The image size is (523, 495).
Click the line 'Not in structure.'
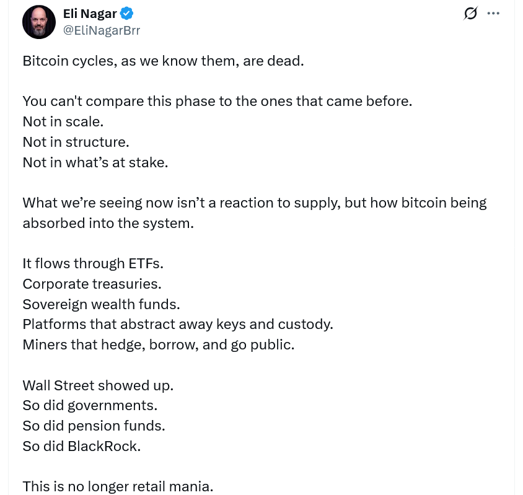[76, 142]
